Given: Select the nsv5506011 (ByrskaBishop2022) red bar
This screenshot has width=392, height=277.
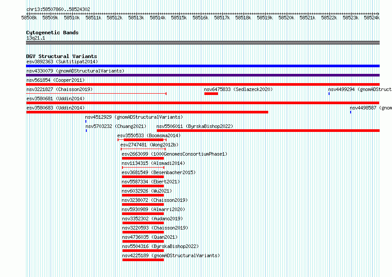Looking at the screenshot, I should pyautogui.click(x=268, y=131).
